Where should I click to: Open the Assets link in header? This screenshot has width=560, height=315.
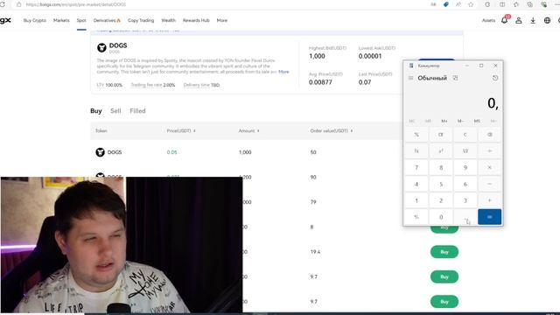pyautogui.click(x=488, y=20)
